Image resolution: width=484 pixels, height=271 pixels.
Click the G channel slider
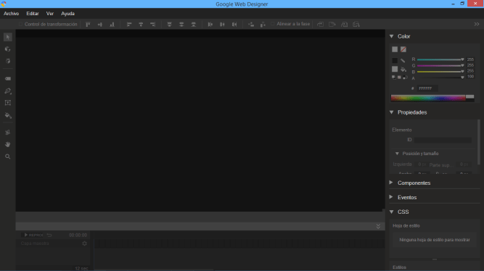coord(440,65)
